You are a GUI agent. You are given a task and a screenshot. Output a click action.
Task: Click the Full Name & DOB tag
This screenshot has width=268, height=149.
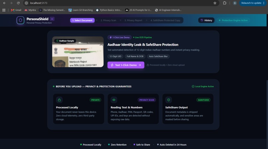[135, 56]
